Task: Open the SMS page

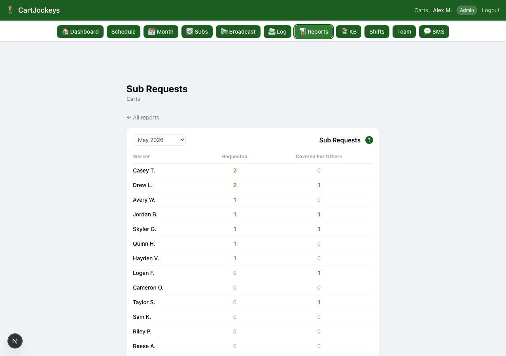Action: 434,32
